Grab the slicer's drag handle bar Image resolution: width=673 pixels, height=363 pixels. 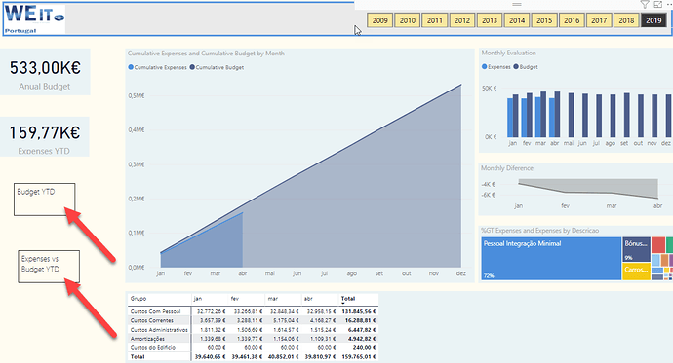(517, 4)
